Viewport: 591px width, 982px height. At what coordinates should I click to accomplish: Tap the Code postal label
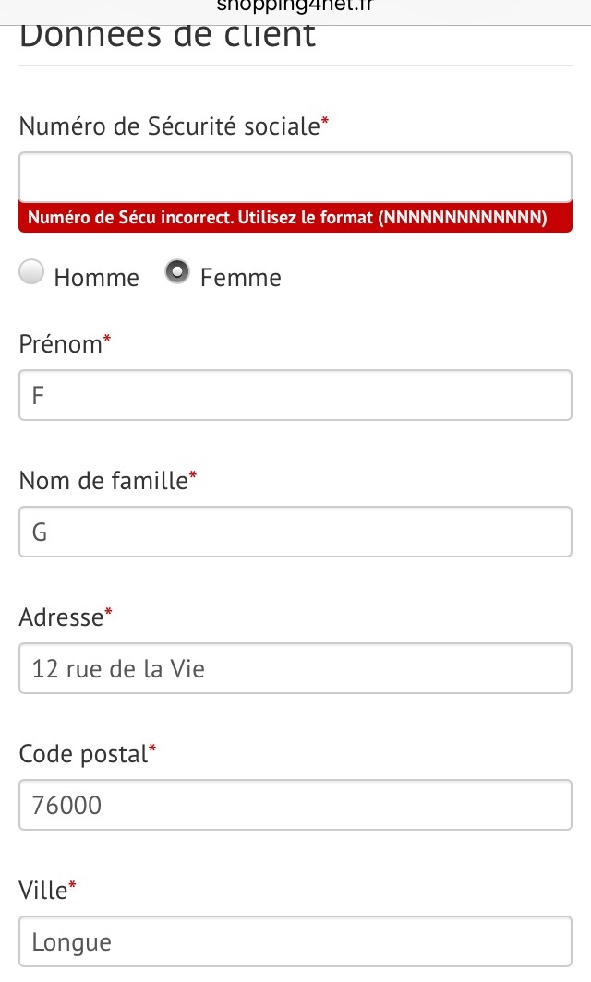(83, 753)
